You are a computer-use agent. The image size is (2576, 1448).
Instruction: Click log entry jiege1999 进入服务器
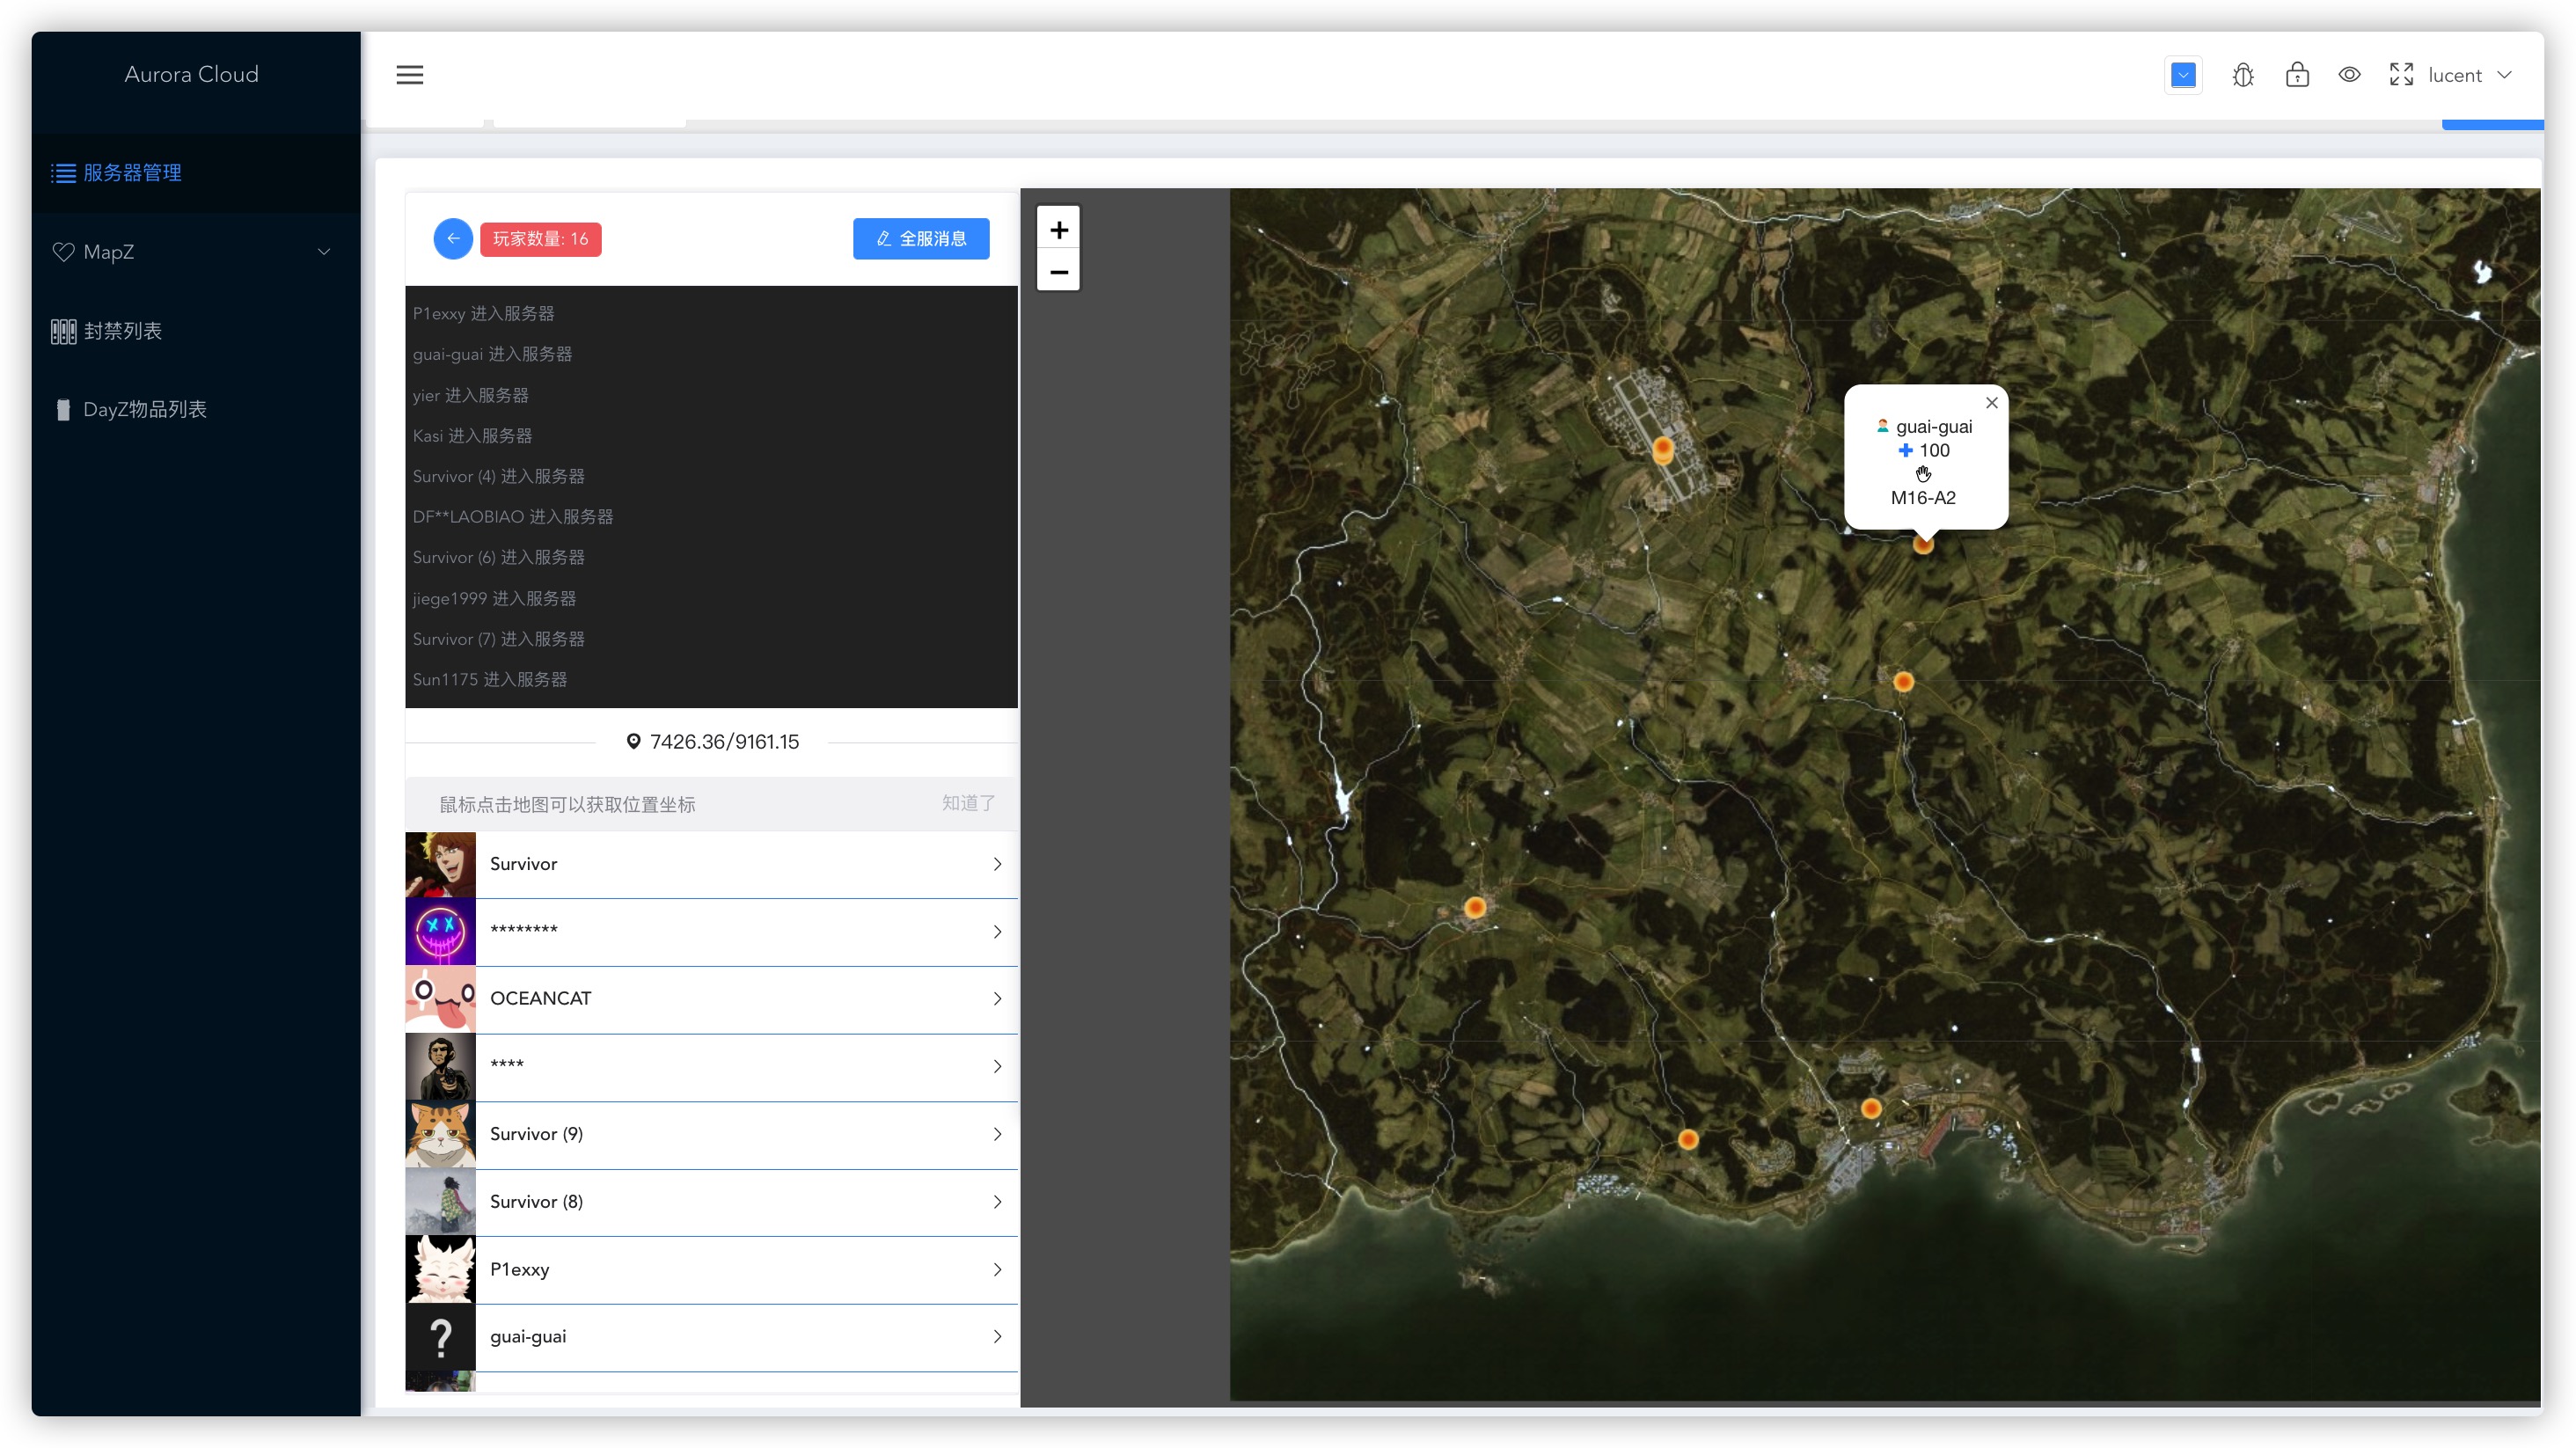pos(494,599)
